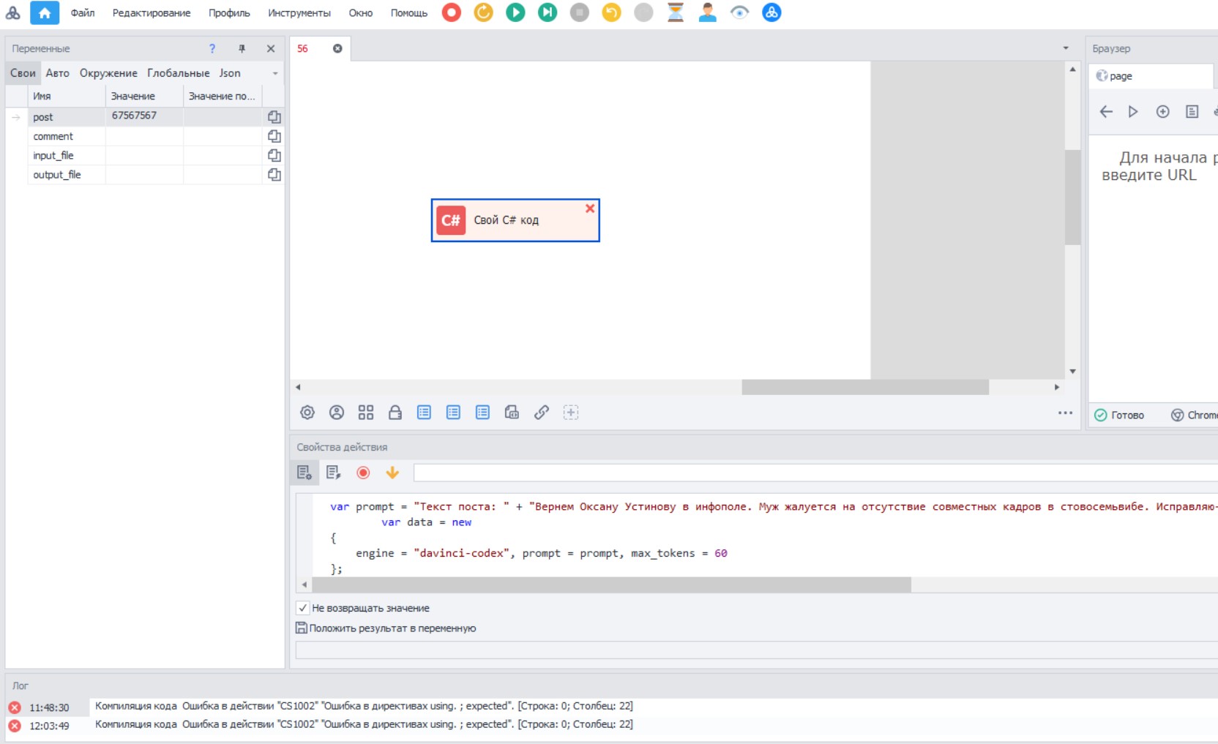Screen dimensions: 1218x744
Task: Toggle 'Не возвращать значение' checkbox
Action: tap(303, 608)
